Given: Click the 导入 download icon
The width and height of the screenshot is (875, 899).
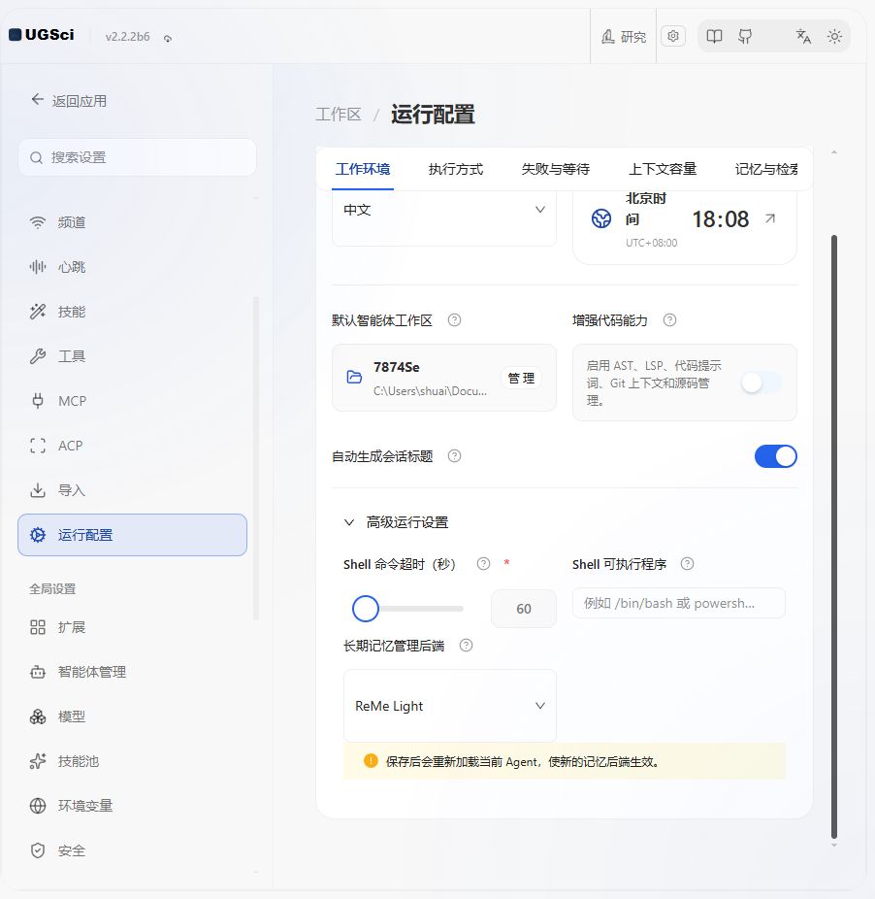Looking at the screenshot, I should click(x=37, y=490).
